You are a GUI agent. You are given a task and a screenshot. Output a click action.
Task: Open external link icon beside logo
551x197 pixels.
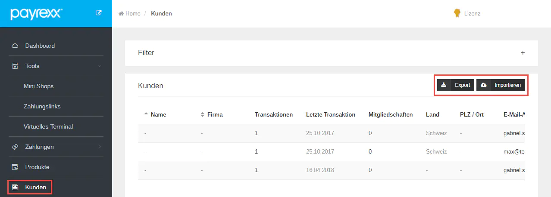pos(98,13)
